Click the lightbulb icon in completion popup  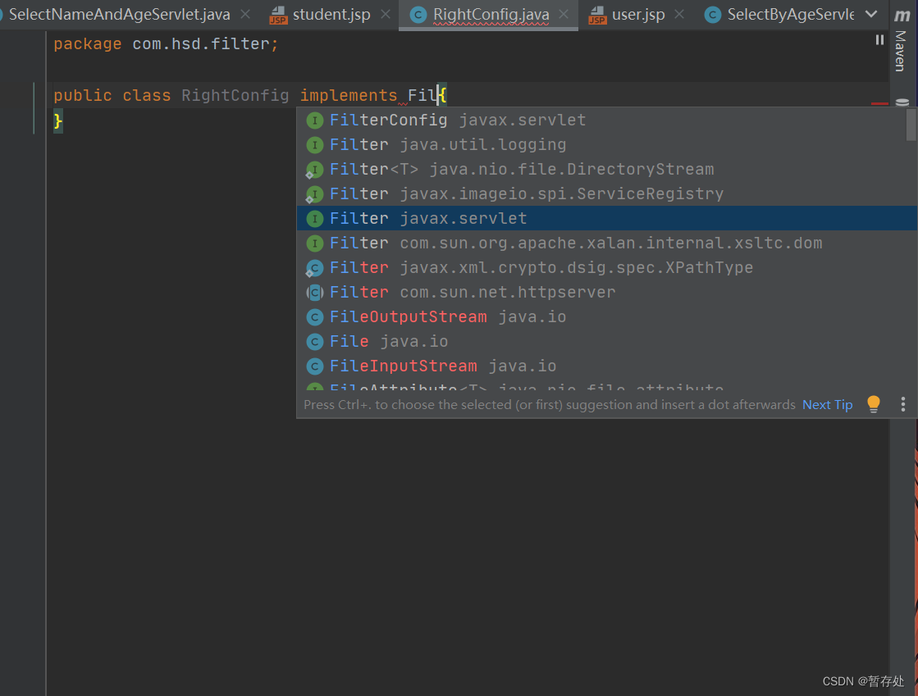[874, 404]
